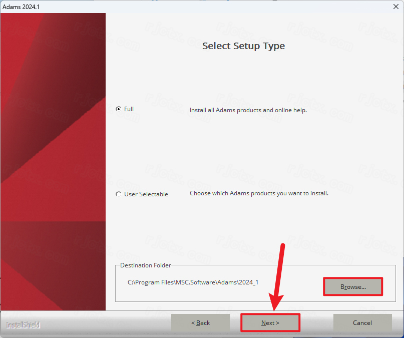Screen dimensions: 404x338
Task: Close the Adams 2024.1 installer window
Action: tap(396, 7)
